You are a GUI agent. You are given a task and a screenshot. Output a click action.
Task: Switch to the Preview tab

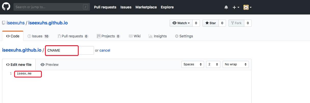click(49, 65)
